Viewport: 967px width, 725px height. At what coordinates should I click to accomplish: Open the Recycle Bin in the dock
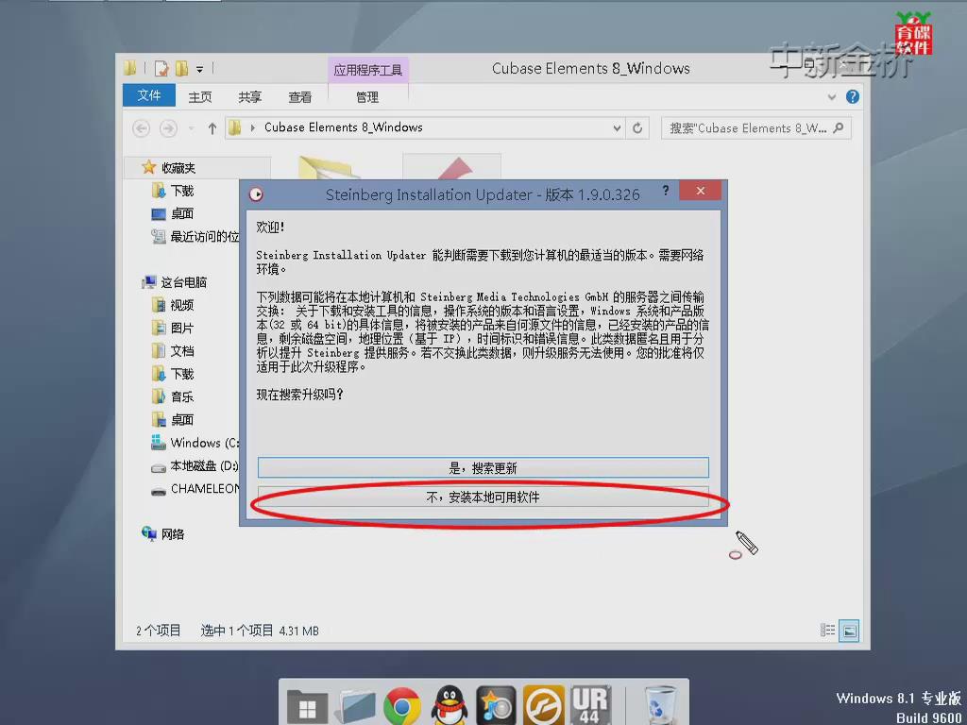click(x=658, y=705)
